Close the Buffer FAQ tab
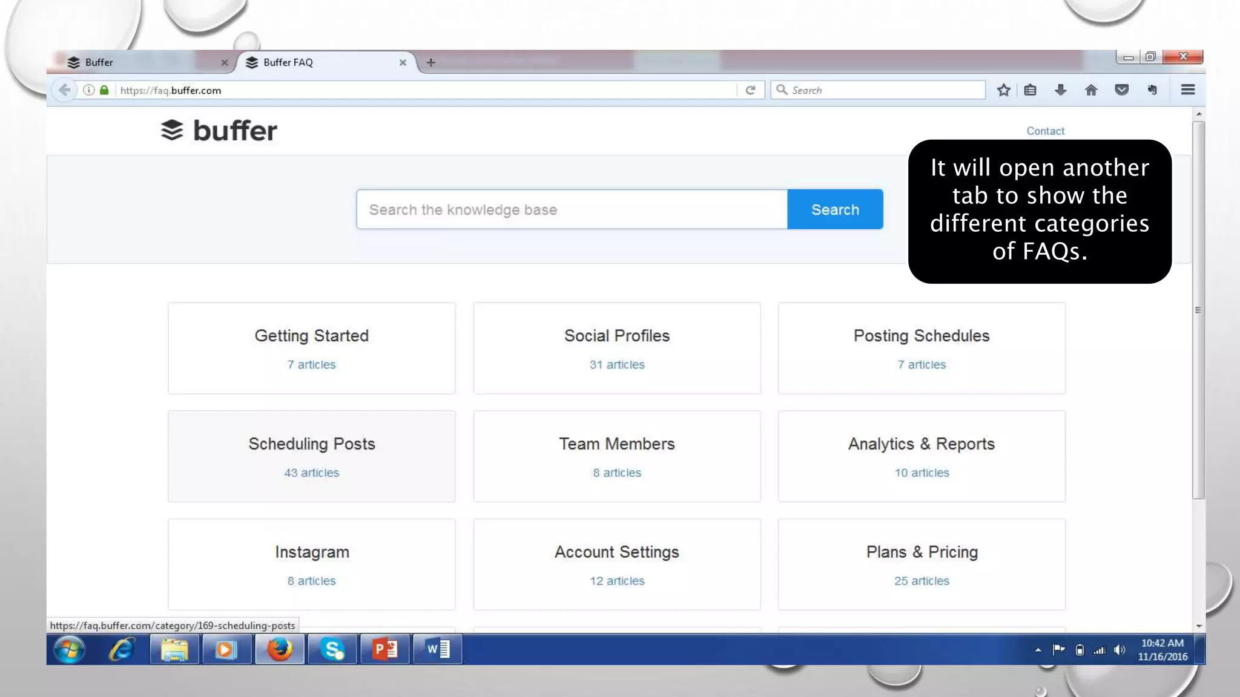The image size is (1240, 697). [403, 62]
